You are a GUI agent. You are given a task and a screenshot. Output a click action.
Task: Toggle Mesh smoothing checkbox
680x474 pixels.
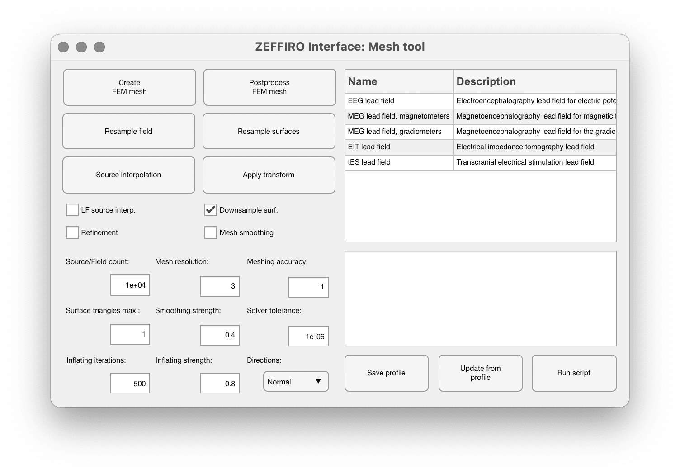211,232
